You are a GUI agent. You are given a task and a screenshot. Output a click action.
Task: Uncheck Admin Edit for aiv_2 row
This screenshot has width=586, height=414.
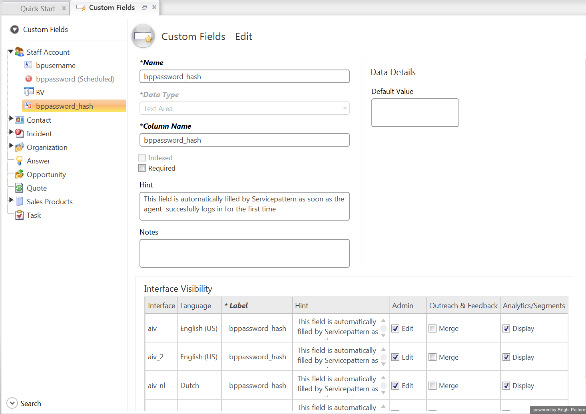click(x=396, y=357)
